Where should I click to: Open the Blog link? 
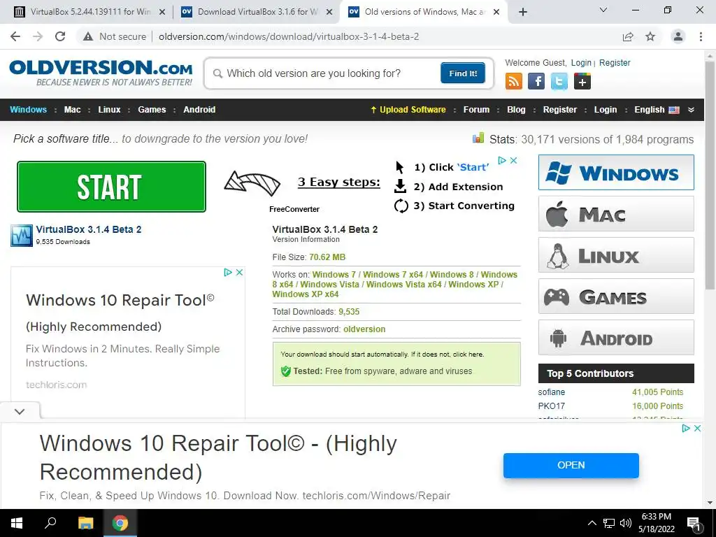point(516,110)
